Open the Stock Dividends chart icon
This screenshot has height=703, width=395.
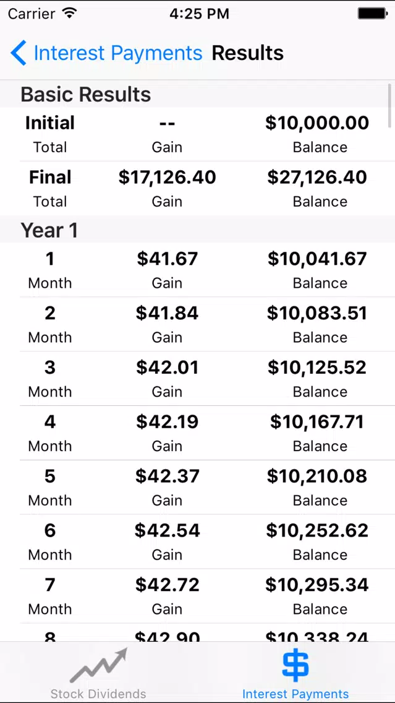[98, 665]
